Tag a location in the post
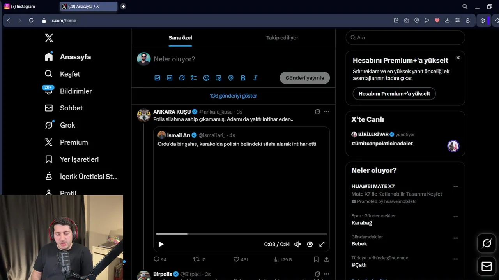 point(231,78)
